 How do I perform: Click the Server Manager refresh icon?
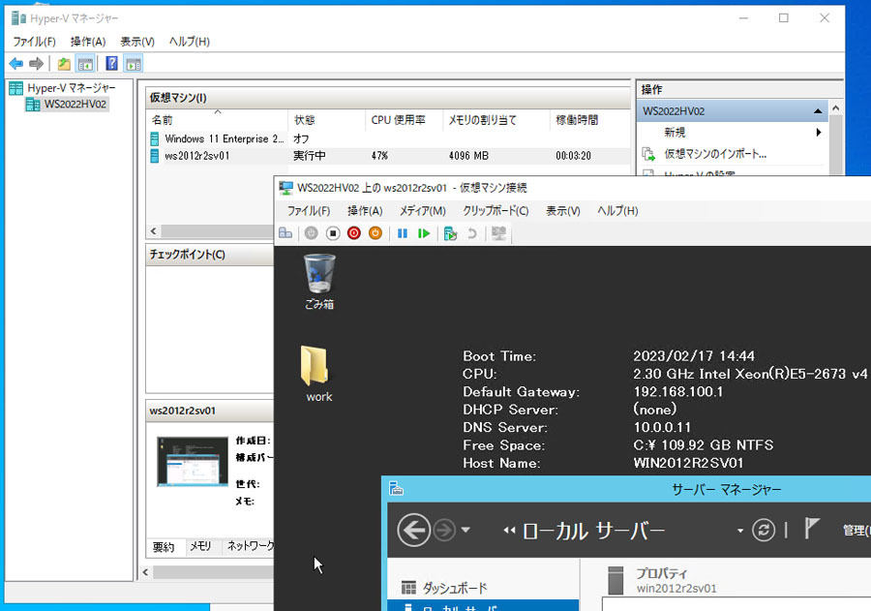click(764, 530)
